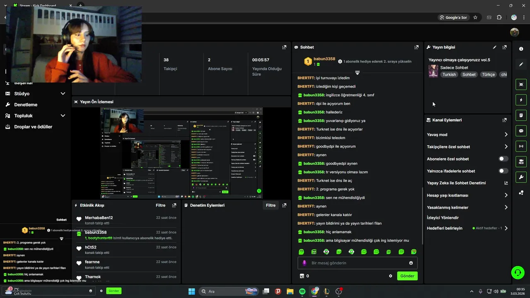Click MerhabaBen12 in activity feed
This screenshot has height=298, width=530.
(x=99, y=218)
